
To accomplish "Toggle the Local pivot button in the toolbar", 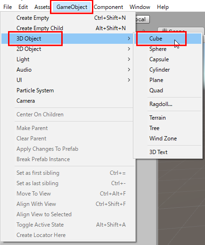I will pyautogui.click(x=142, y=19).
